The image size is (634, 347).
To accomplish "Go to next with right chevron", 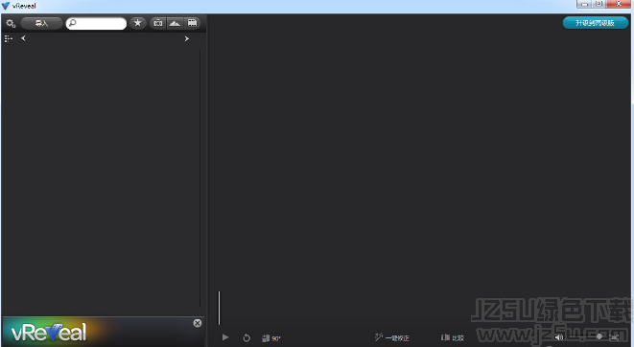I will pos(186,38).
